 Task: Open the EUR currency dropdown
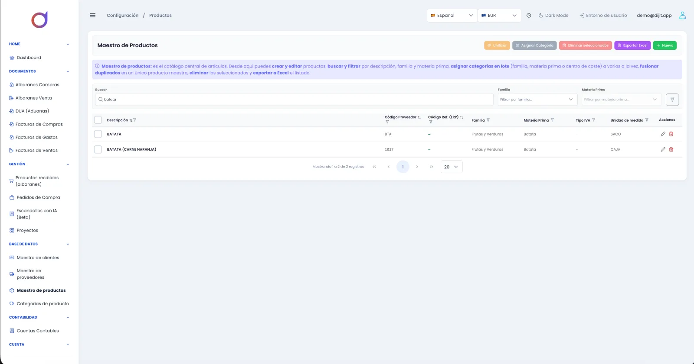point(499,15)
